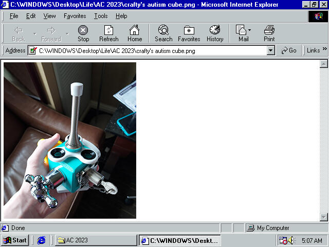Expand the Links toolbar chevron
Screen dimensions: 329x247
(x=324, y=50)
